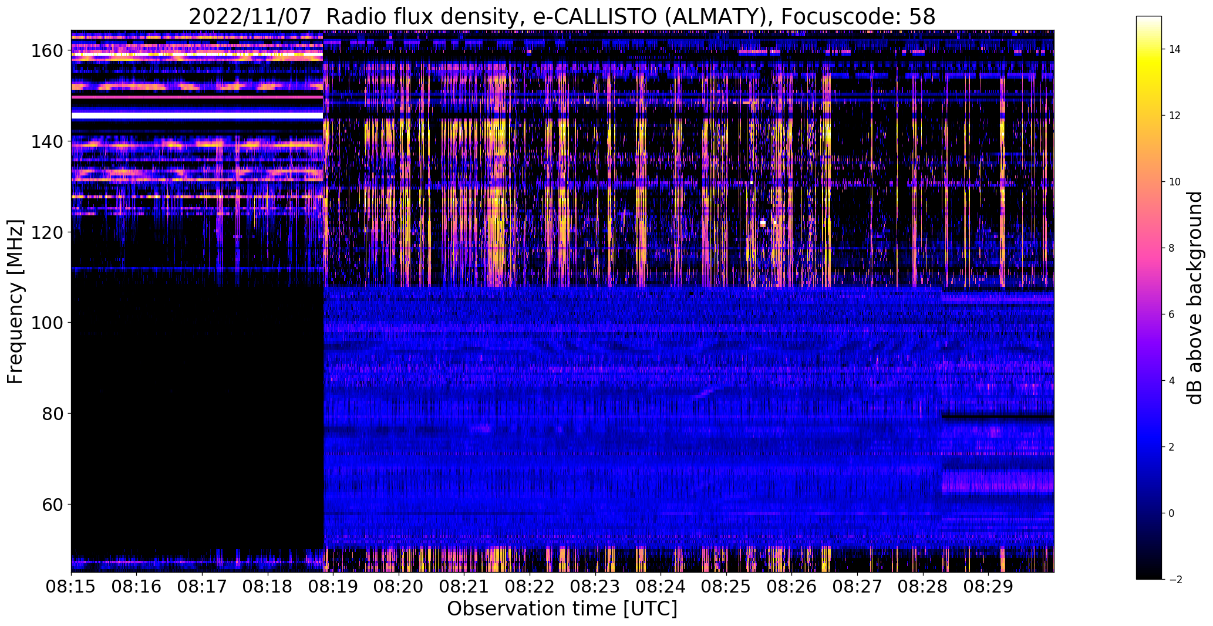Click the colorbar tick label 14
Screen dimensions: 1213x626
tap(1175, 49)
